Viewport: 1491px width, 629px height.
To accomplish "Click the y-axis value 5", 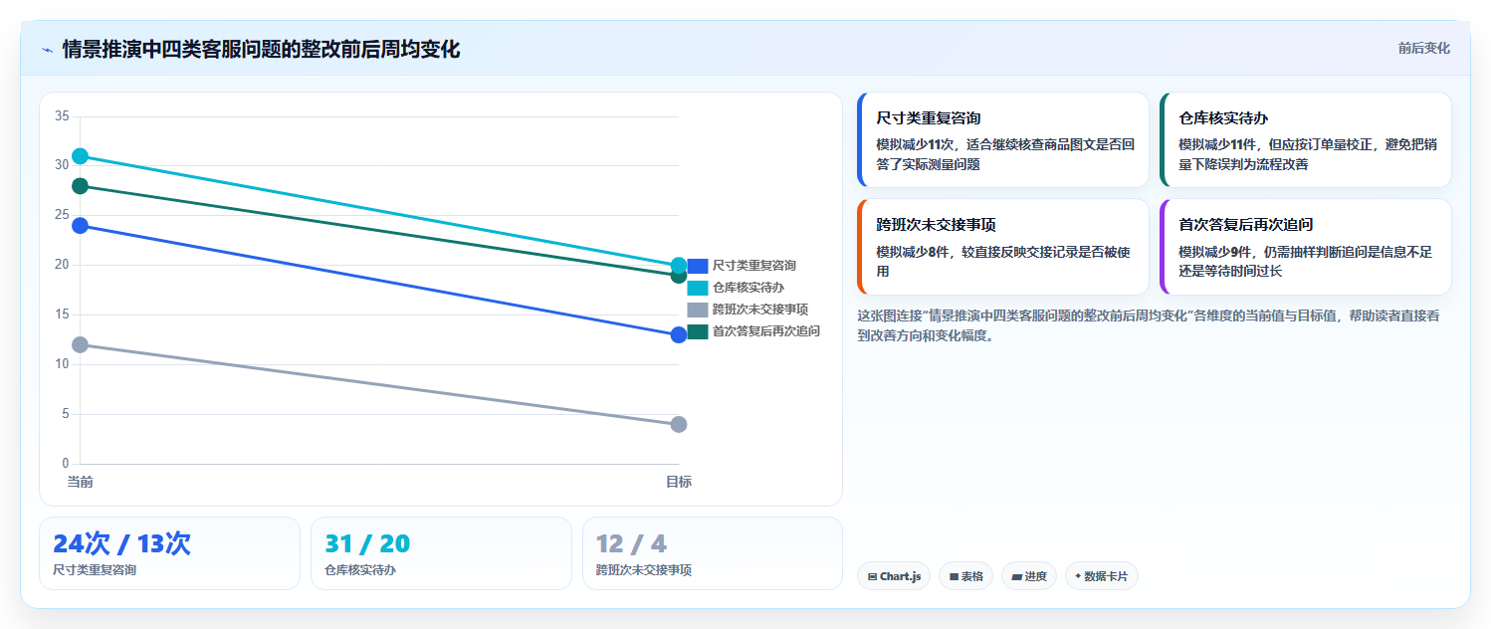I will pyautogui.click(x=66, y=414).
